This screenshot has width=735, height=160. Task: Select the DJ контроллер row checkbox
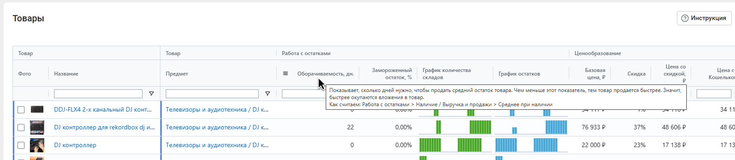point(21,145)
